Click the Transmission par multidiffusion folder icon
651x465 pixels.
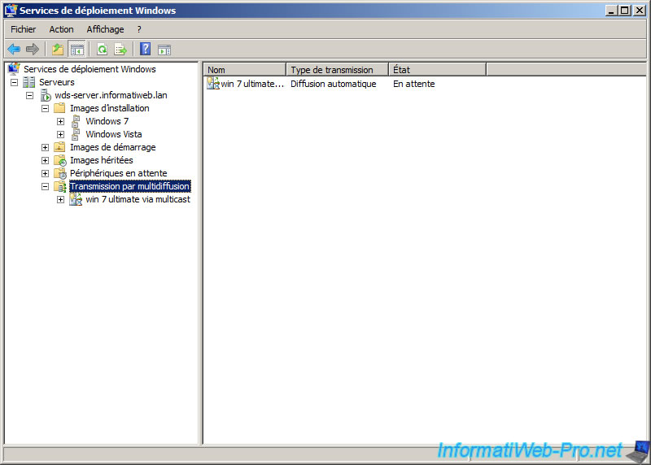pyautogui.click(x=60, y=186)
